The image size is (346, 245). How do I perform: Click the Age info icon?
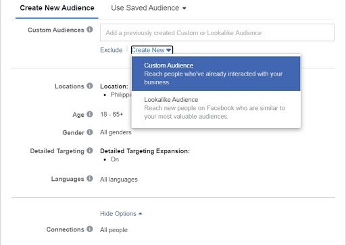(x=90, y=114)
